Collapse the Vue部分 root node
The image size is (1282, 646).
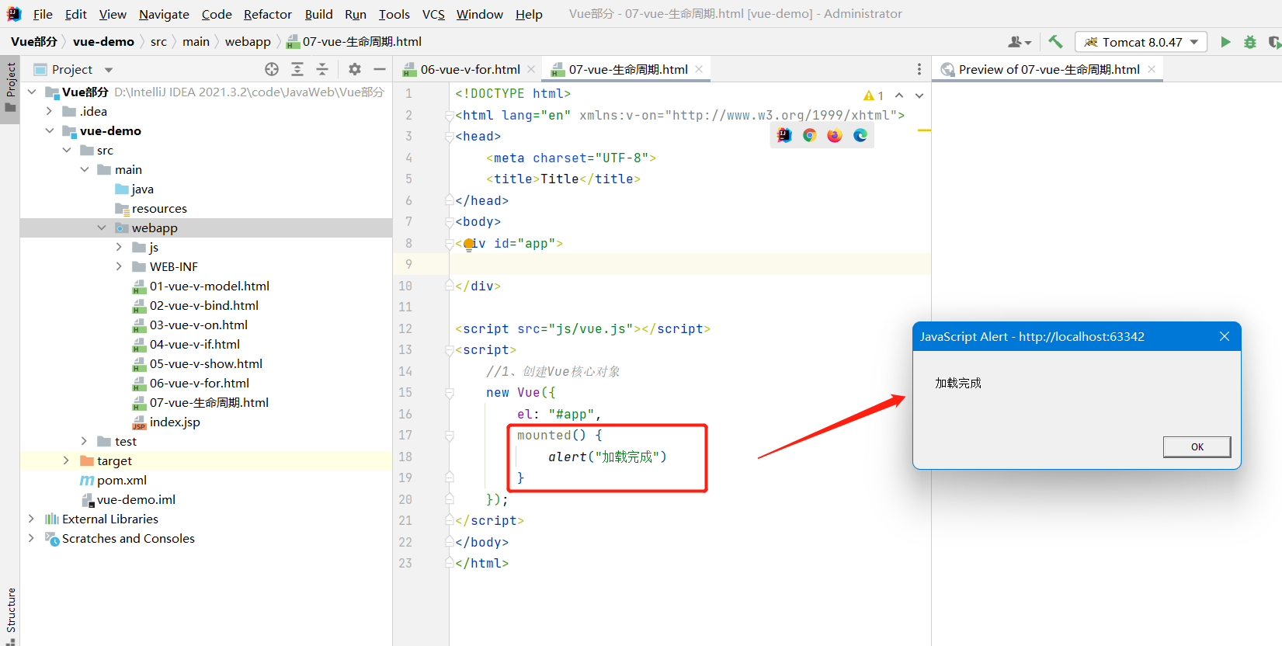tap(32, 92)
